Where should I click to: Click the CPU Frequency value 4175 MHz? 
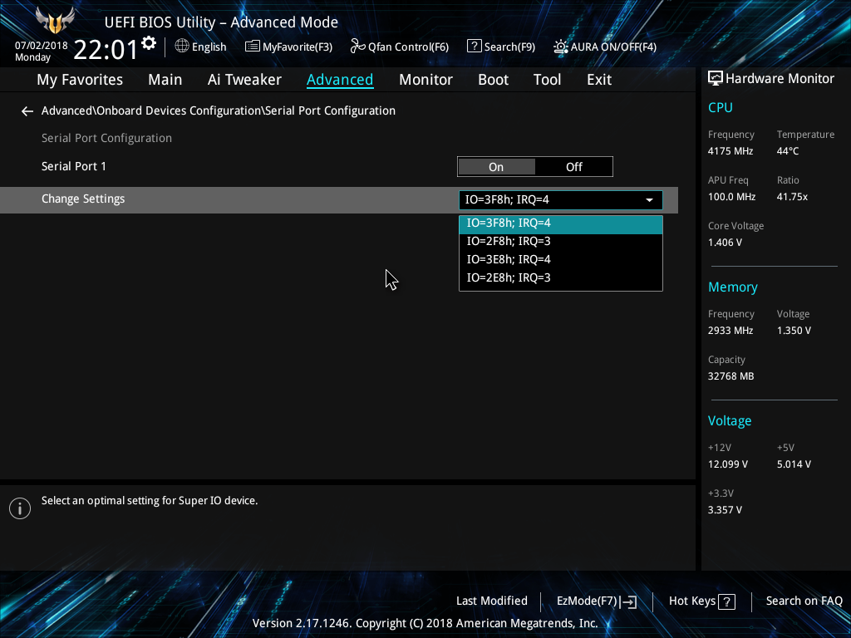[x=730, y=151]
